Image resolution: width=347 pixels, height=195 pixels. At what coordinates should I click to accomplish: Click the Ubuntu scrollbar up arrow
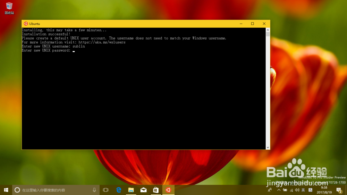pyautogui.click(x=268, y=30)
